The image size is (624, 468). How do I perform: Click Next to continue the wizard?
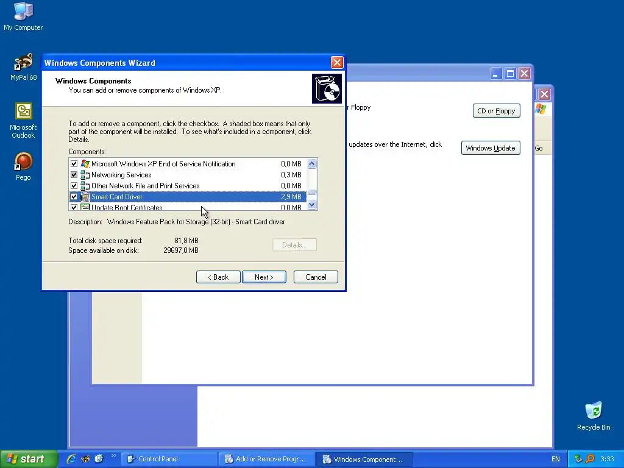264,277
